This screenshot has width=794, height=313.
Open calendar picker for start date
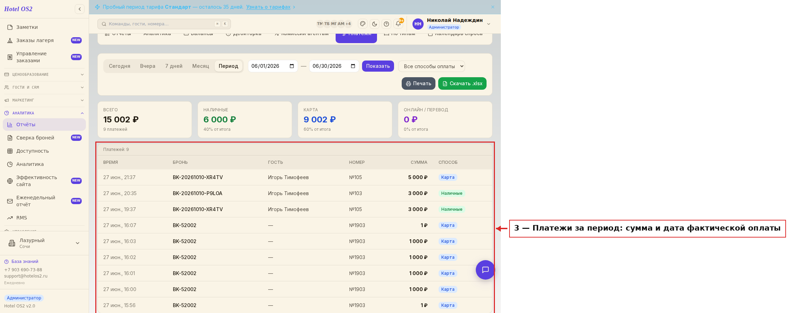point(291,66)
